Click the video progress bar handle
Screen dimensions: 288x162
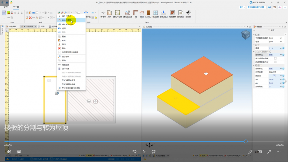pyautogui.click(x=246, y=141)
